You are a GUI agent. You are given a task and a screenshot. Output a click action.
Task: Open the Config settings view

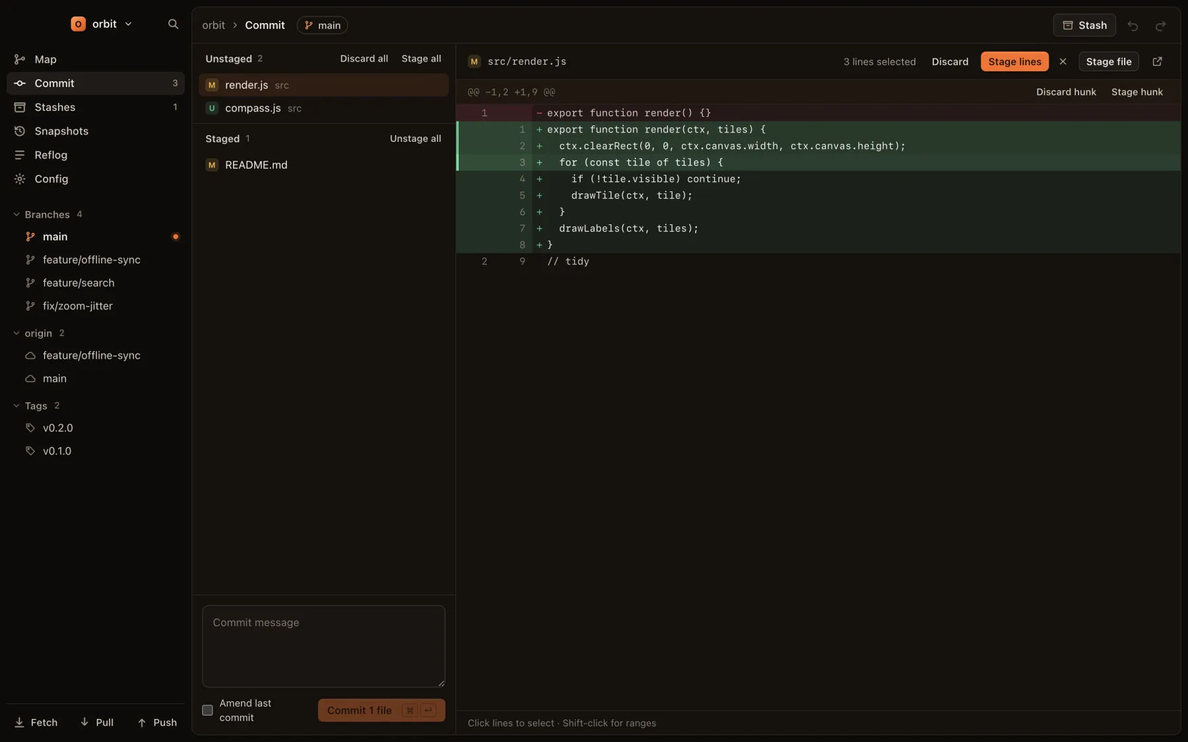[96, 179]
